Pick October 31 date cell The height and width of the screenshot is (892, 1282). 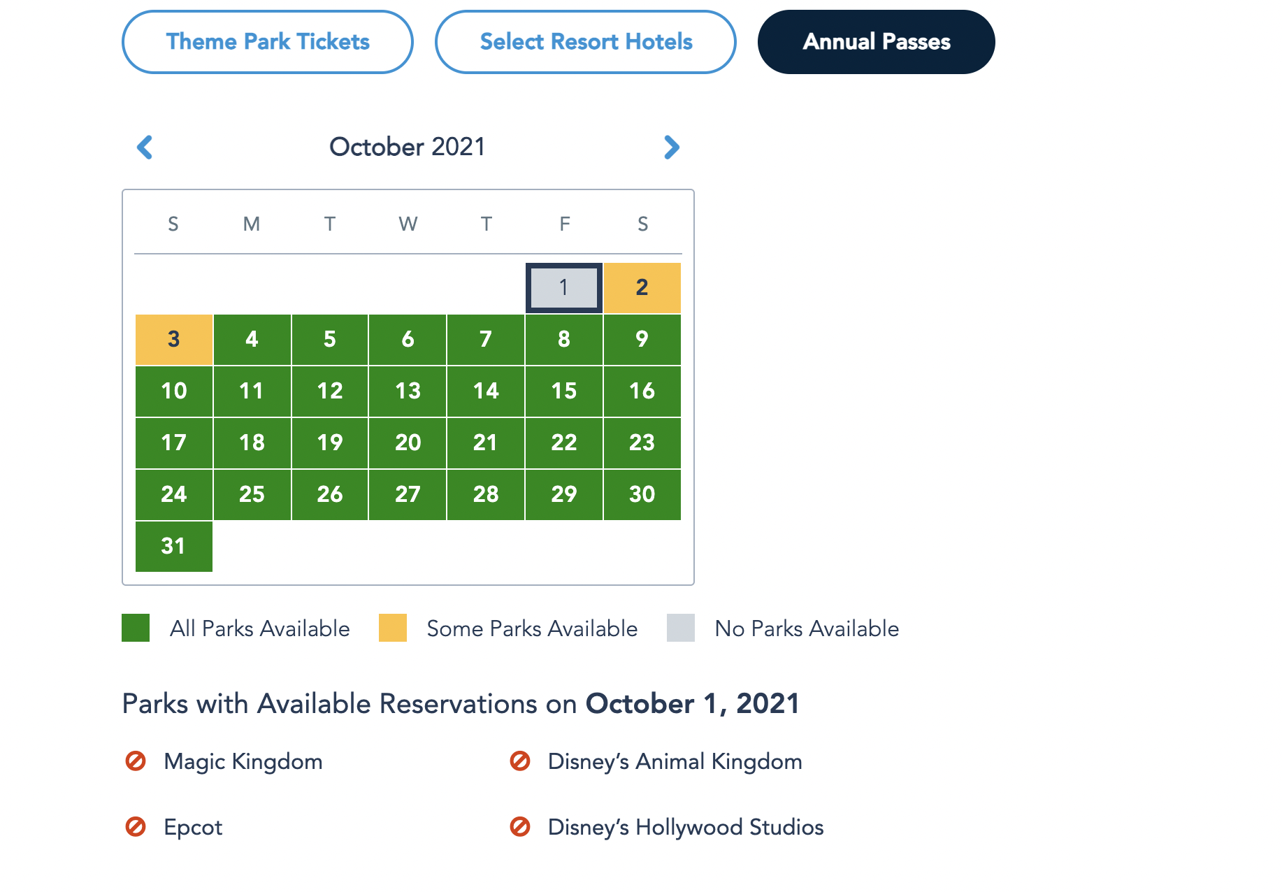(x=174, y=546)
